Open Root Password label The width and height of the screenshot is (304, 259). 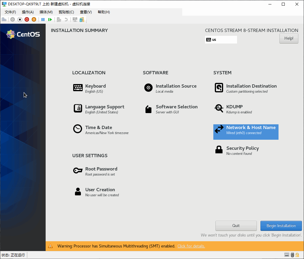(101, 169)
